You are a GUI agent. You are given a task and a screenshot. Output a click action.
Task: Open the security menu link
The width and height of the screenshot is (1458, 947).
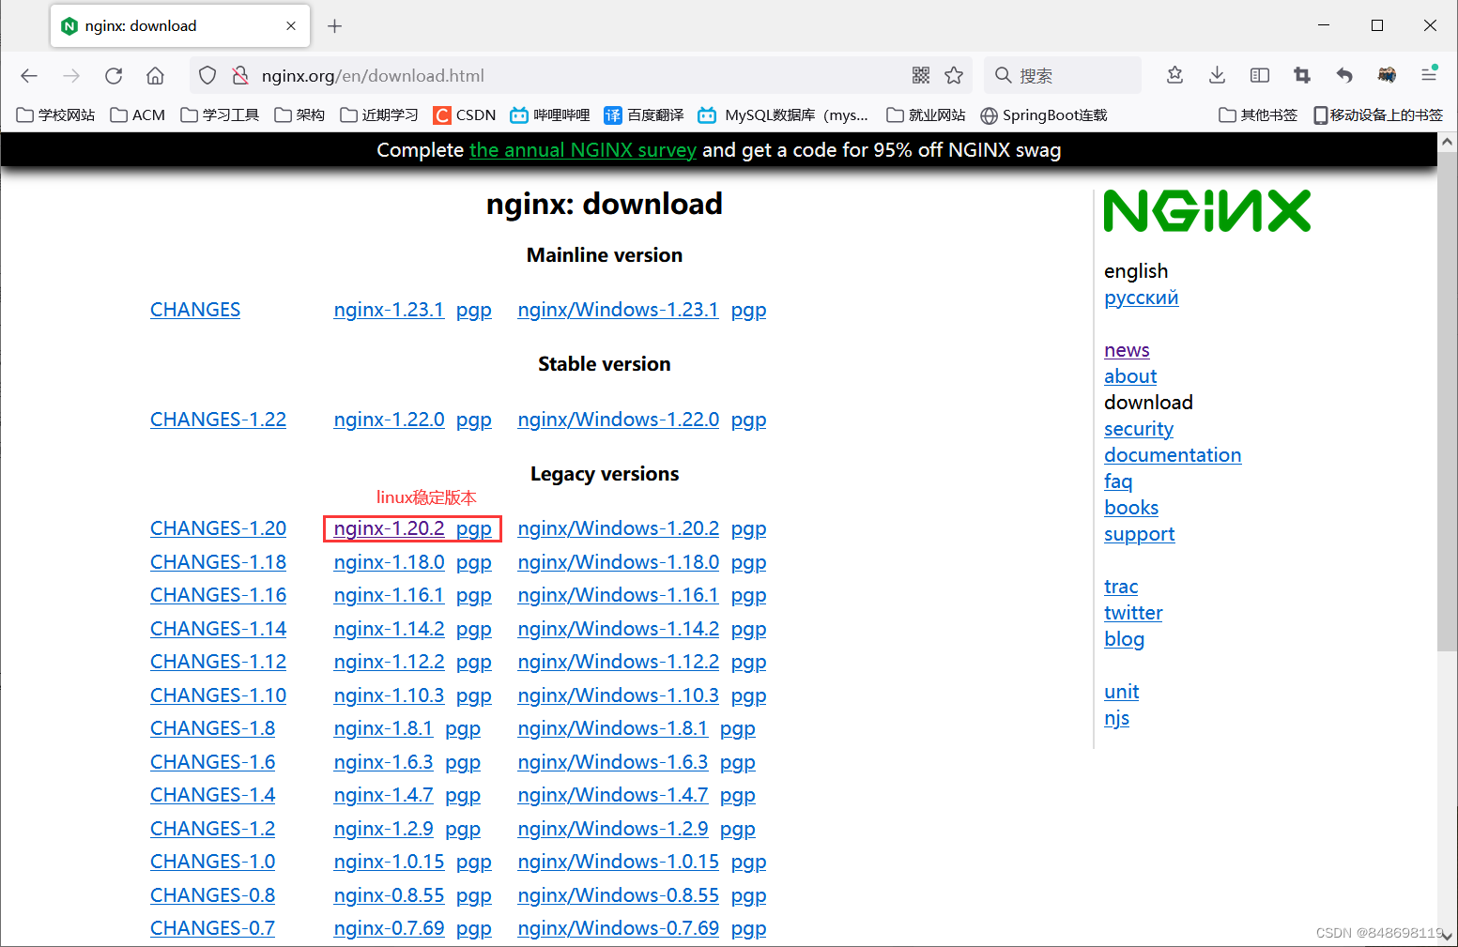point(1139,429)
